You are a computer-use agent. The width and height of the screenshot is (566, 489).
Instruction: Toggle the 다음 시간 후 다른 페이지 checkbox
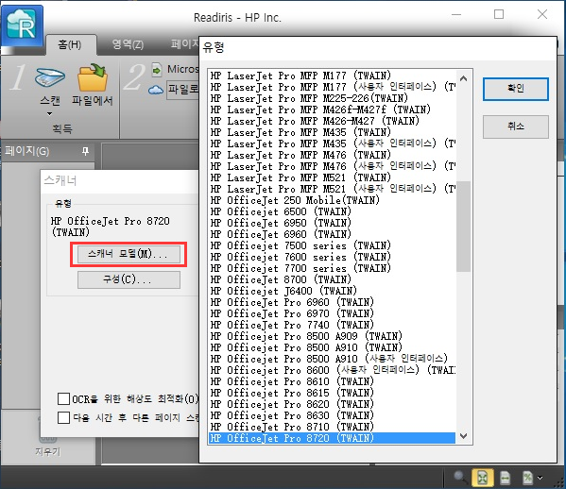(x=64, y=417)
